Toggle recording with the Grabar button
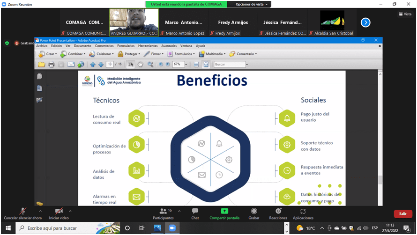The width and height of the screenshot is (417, 235). (254, 212)
